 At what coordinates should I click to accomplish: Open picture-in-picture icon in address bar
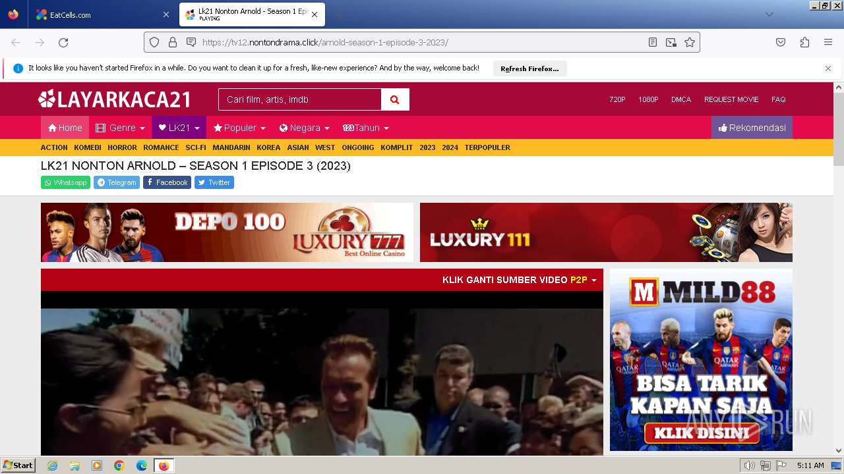coord(671,42)
